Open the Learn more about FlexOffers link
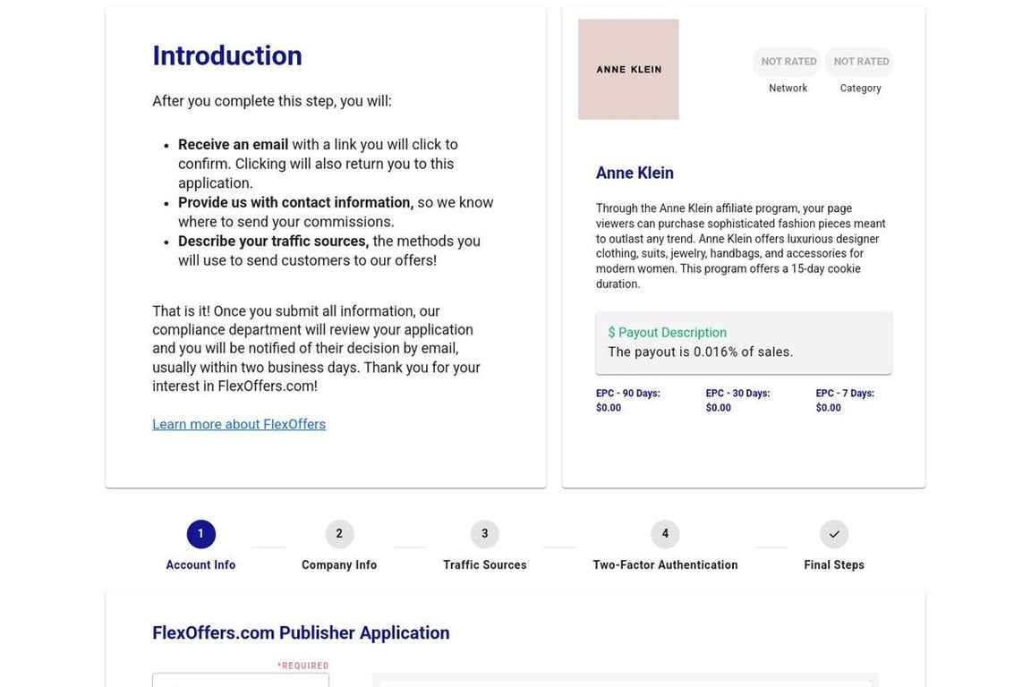The width and height of the screenshot is (1031, 687). coord(239,424)
